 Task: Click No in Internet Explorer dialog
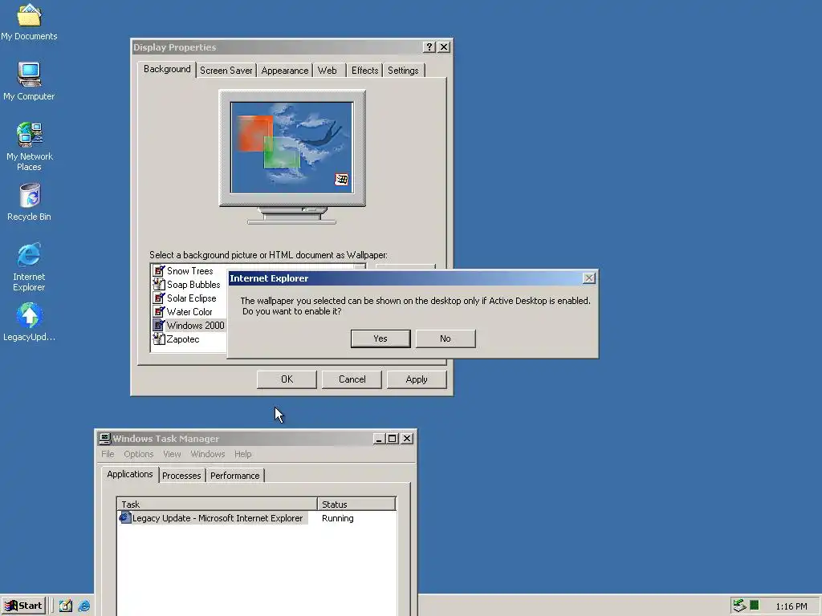445,338
